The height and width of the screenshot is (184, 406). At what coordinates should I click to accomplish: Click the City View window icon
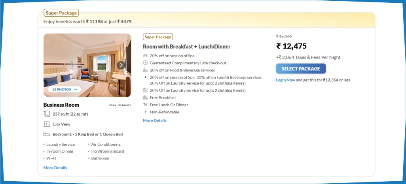coord(47,124)
